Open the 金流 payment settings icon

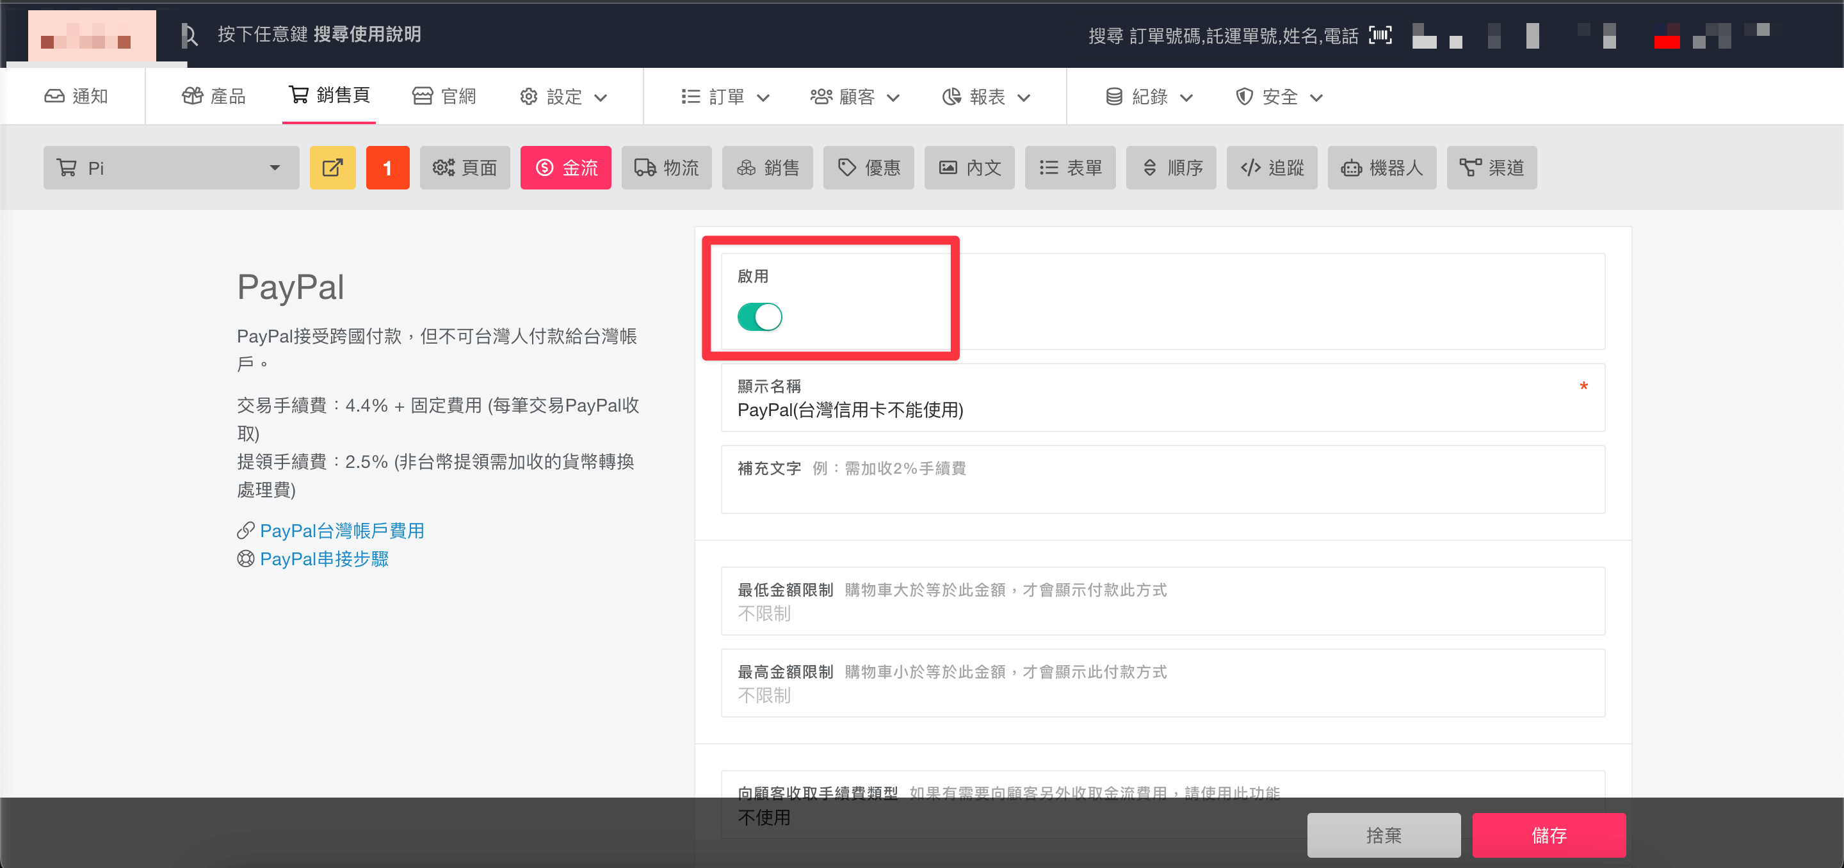click(565, 168)
